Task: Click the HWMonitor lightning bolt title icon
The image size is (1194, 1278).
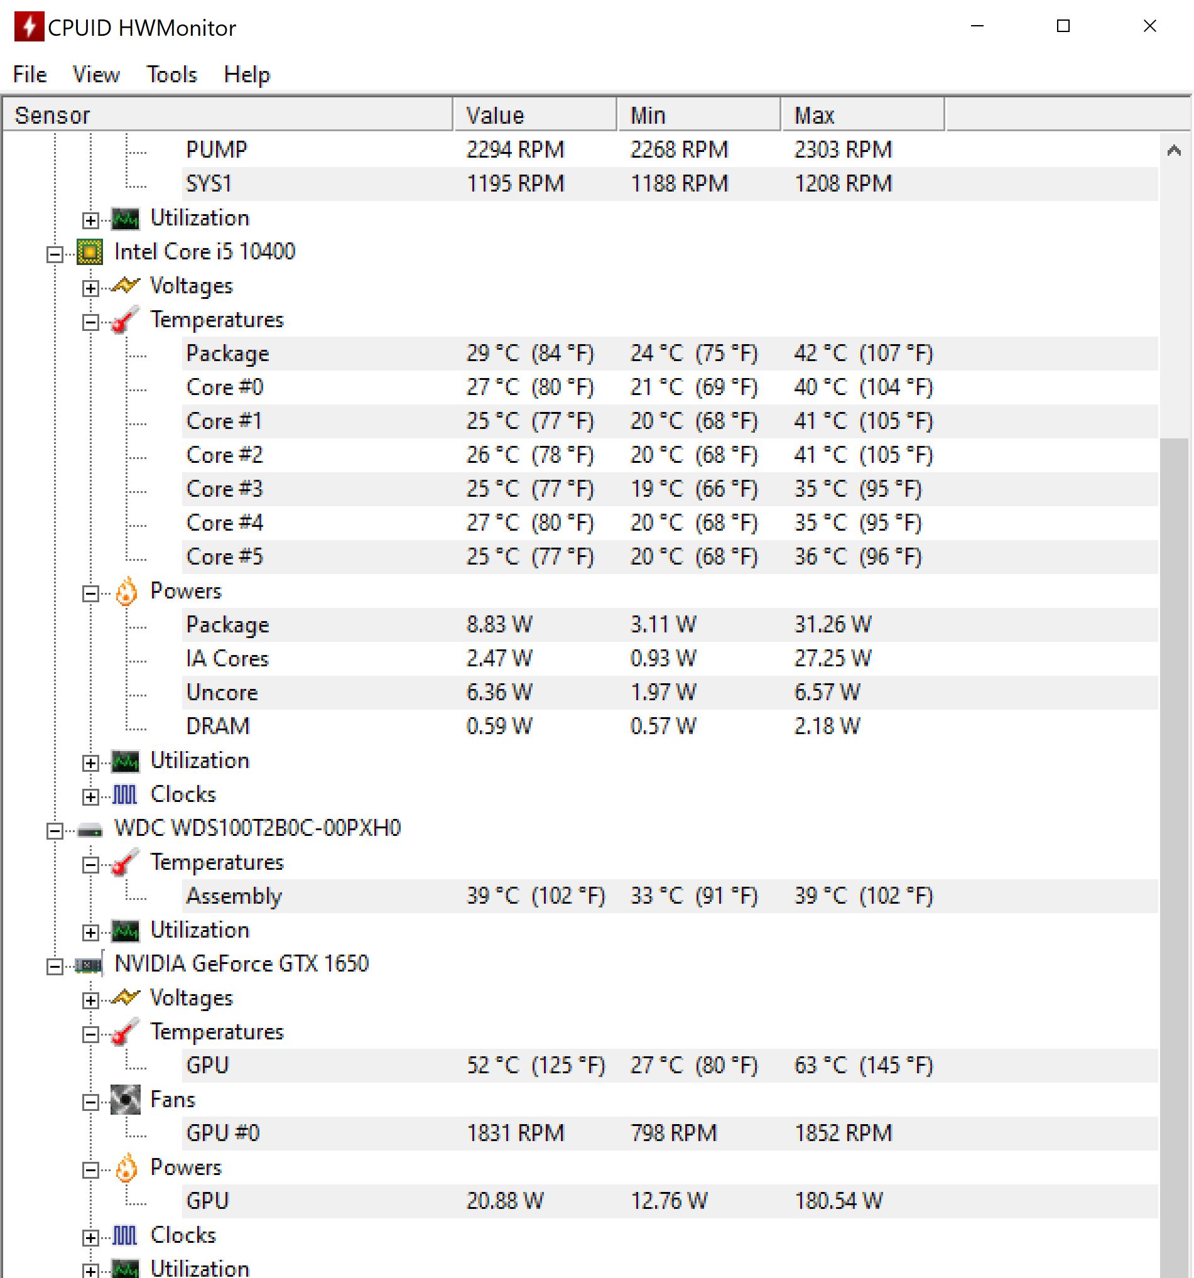Action: (x=29, y=27)
